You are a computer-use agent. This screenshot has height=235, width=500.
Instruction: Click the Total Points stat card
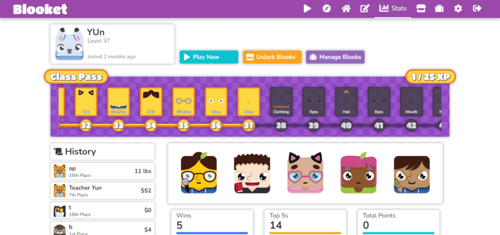pos(398,222)
